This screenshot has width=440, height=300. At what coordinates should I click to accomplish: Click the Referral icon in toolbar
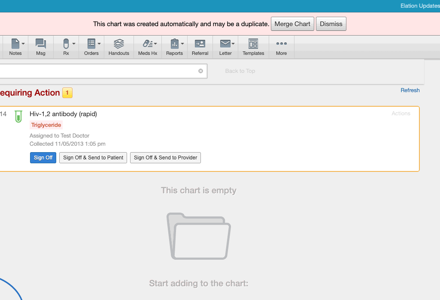pyautogui.click(x=200, y=44)
